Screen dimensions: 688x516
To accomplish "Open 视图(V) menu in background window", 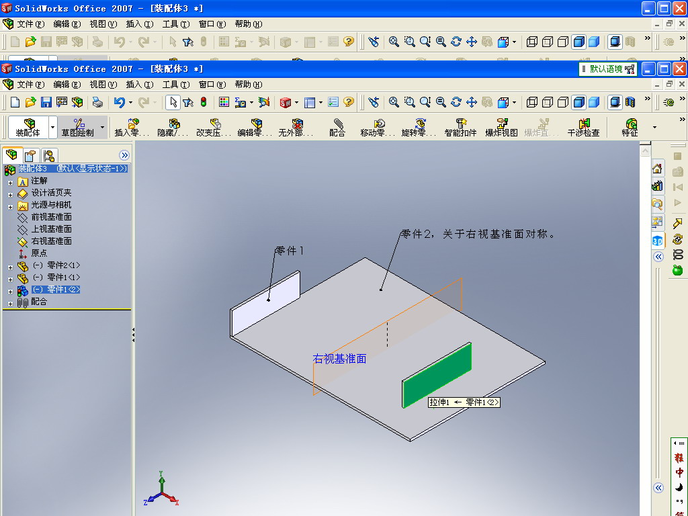I will coord(103,24).
